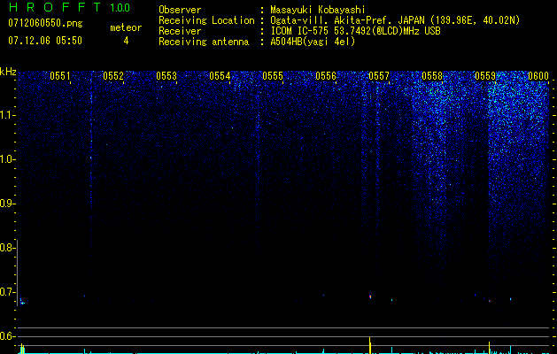The width and height of the screenshot is (557, 354).
Task: Click the 0553 time marker
Action: [x=166, y=76]
